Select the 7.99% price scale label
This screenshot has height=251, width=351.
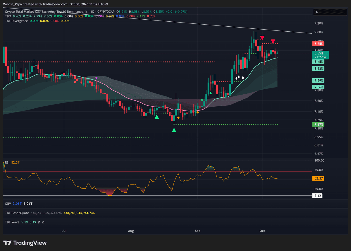click(x=318, y=81)
